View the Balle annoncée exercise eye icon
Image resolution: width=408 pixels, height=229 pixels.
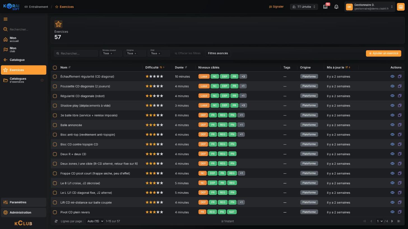coord(392,125)
